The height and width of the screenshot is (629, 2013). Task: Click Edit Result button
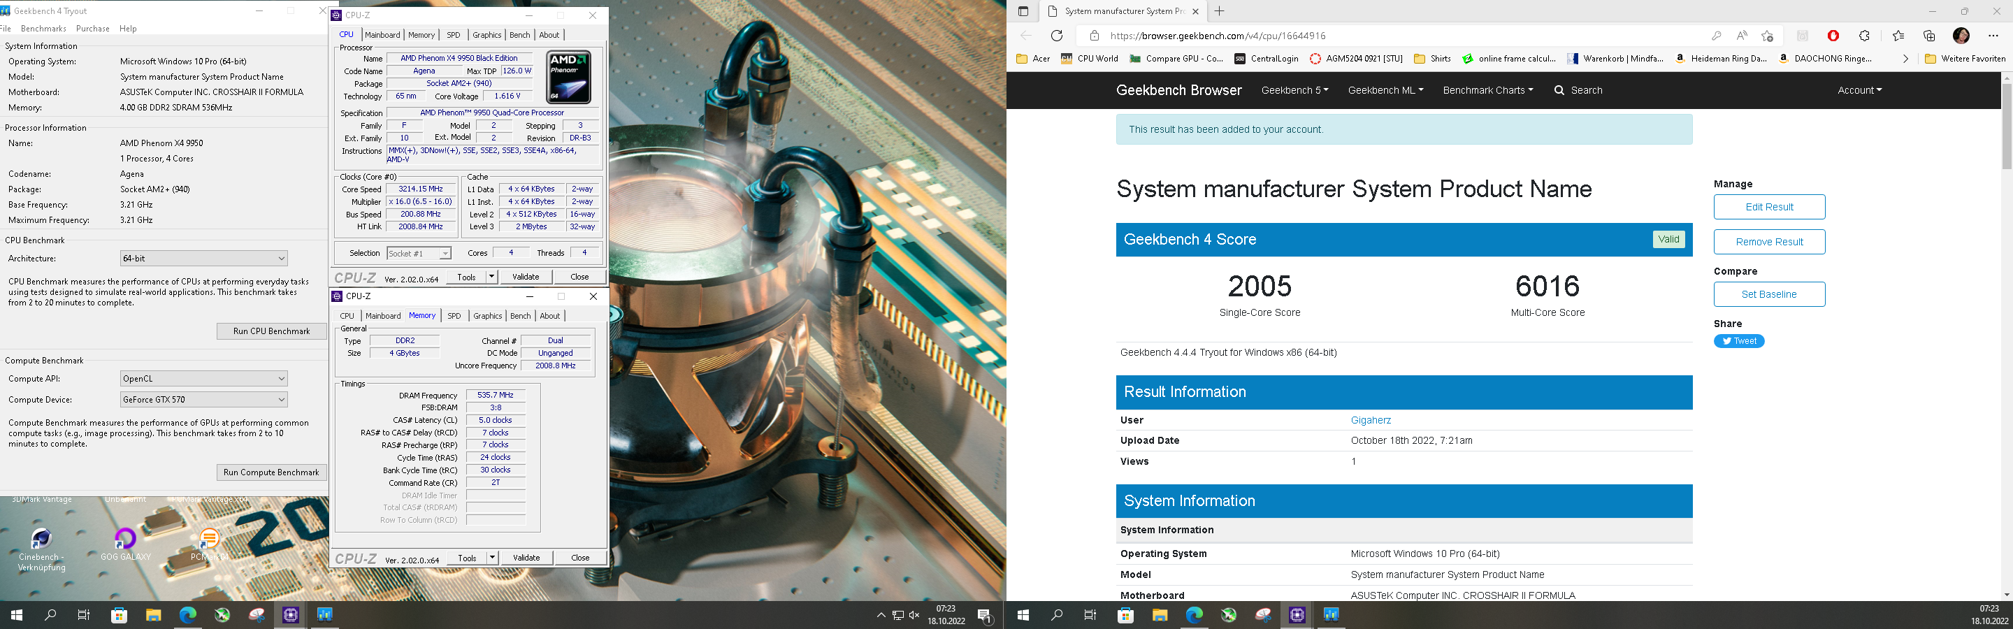[1769, 207]
